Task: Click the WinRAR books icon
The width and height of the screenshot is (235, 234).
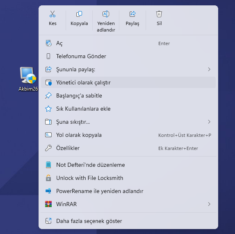Action: [48, 204]
